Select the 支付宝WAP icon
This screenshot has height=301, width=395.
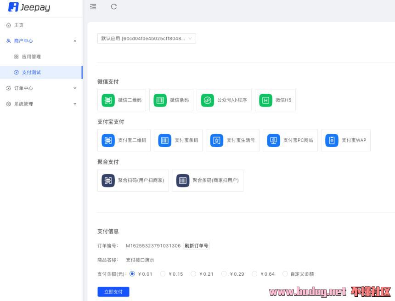pyautogui.click(x=332, y=141)
